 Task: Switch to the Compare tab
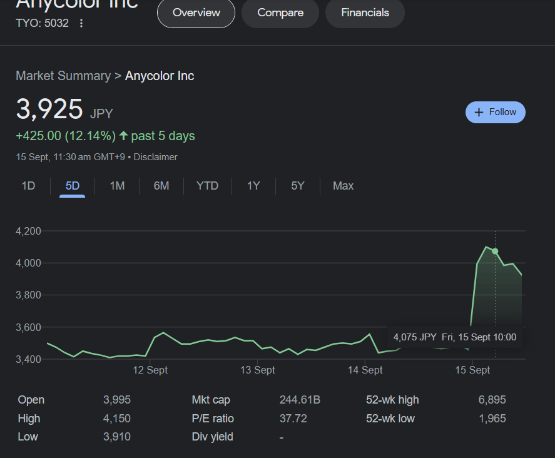(x=280, y=13)
